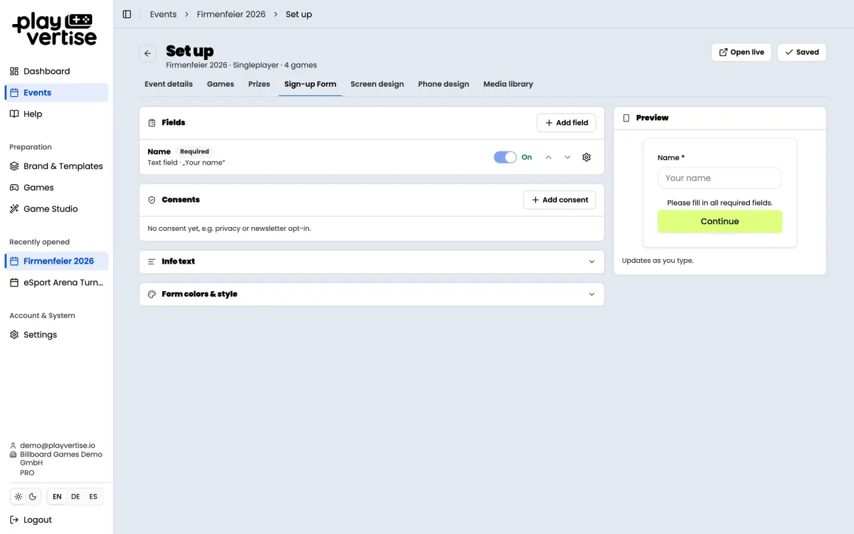Switch to light theme sun icon
The height and width of the screenshot is (534, 854).
tap(19, 497)
